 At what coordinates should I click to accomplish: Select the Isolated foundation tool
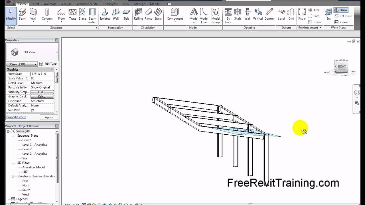click(x=105, y=14)
